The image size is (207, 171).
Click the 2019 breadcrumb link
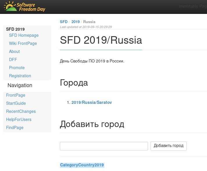76,22
